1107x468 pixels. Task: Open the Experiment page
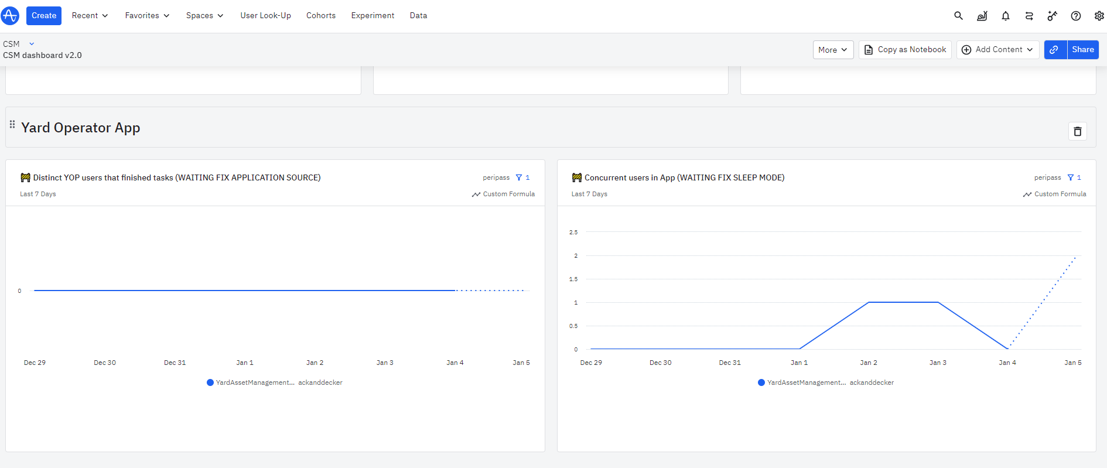(373, 16)
